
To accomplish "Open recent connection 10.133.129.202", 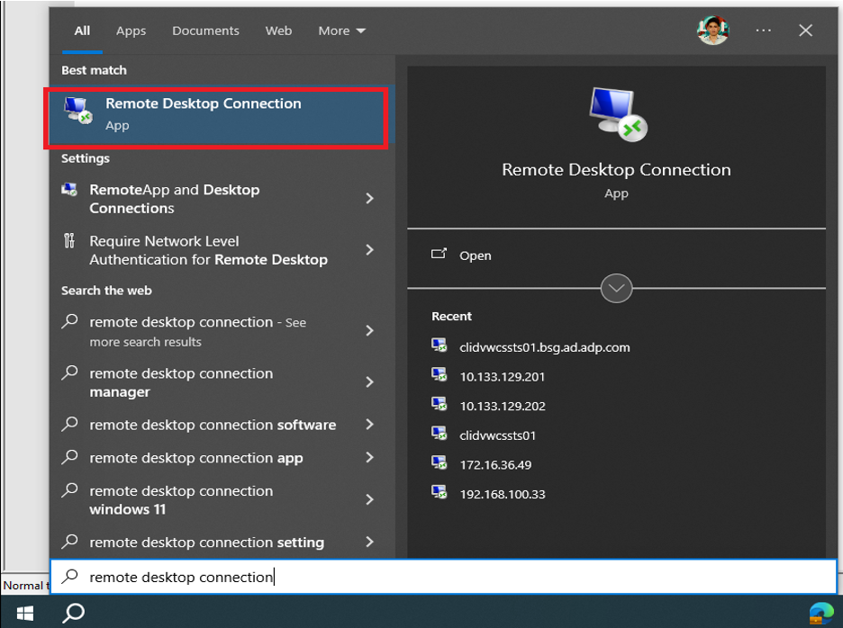I will point(503,406).
